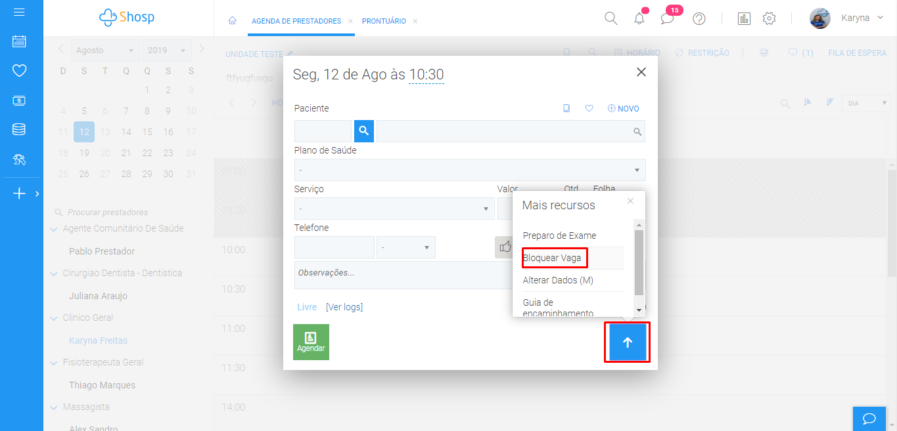Open notifications bell
Screen dimensions: 897x431
click(639, 18)
